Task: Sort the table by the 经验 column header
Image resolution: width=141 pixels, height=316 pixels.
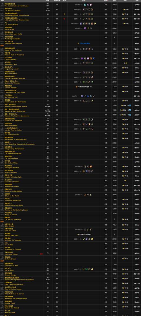Action: click(114, 1)
